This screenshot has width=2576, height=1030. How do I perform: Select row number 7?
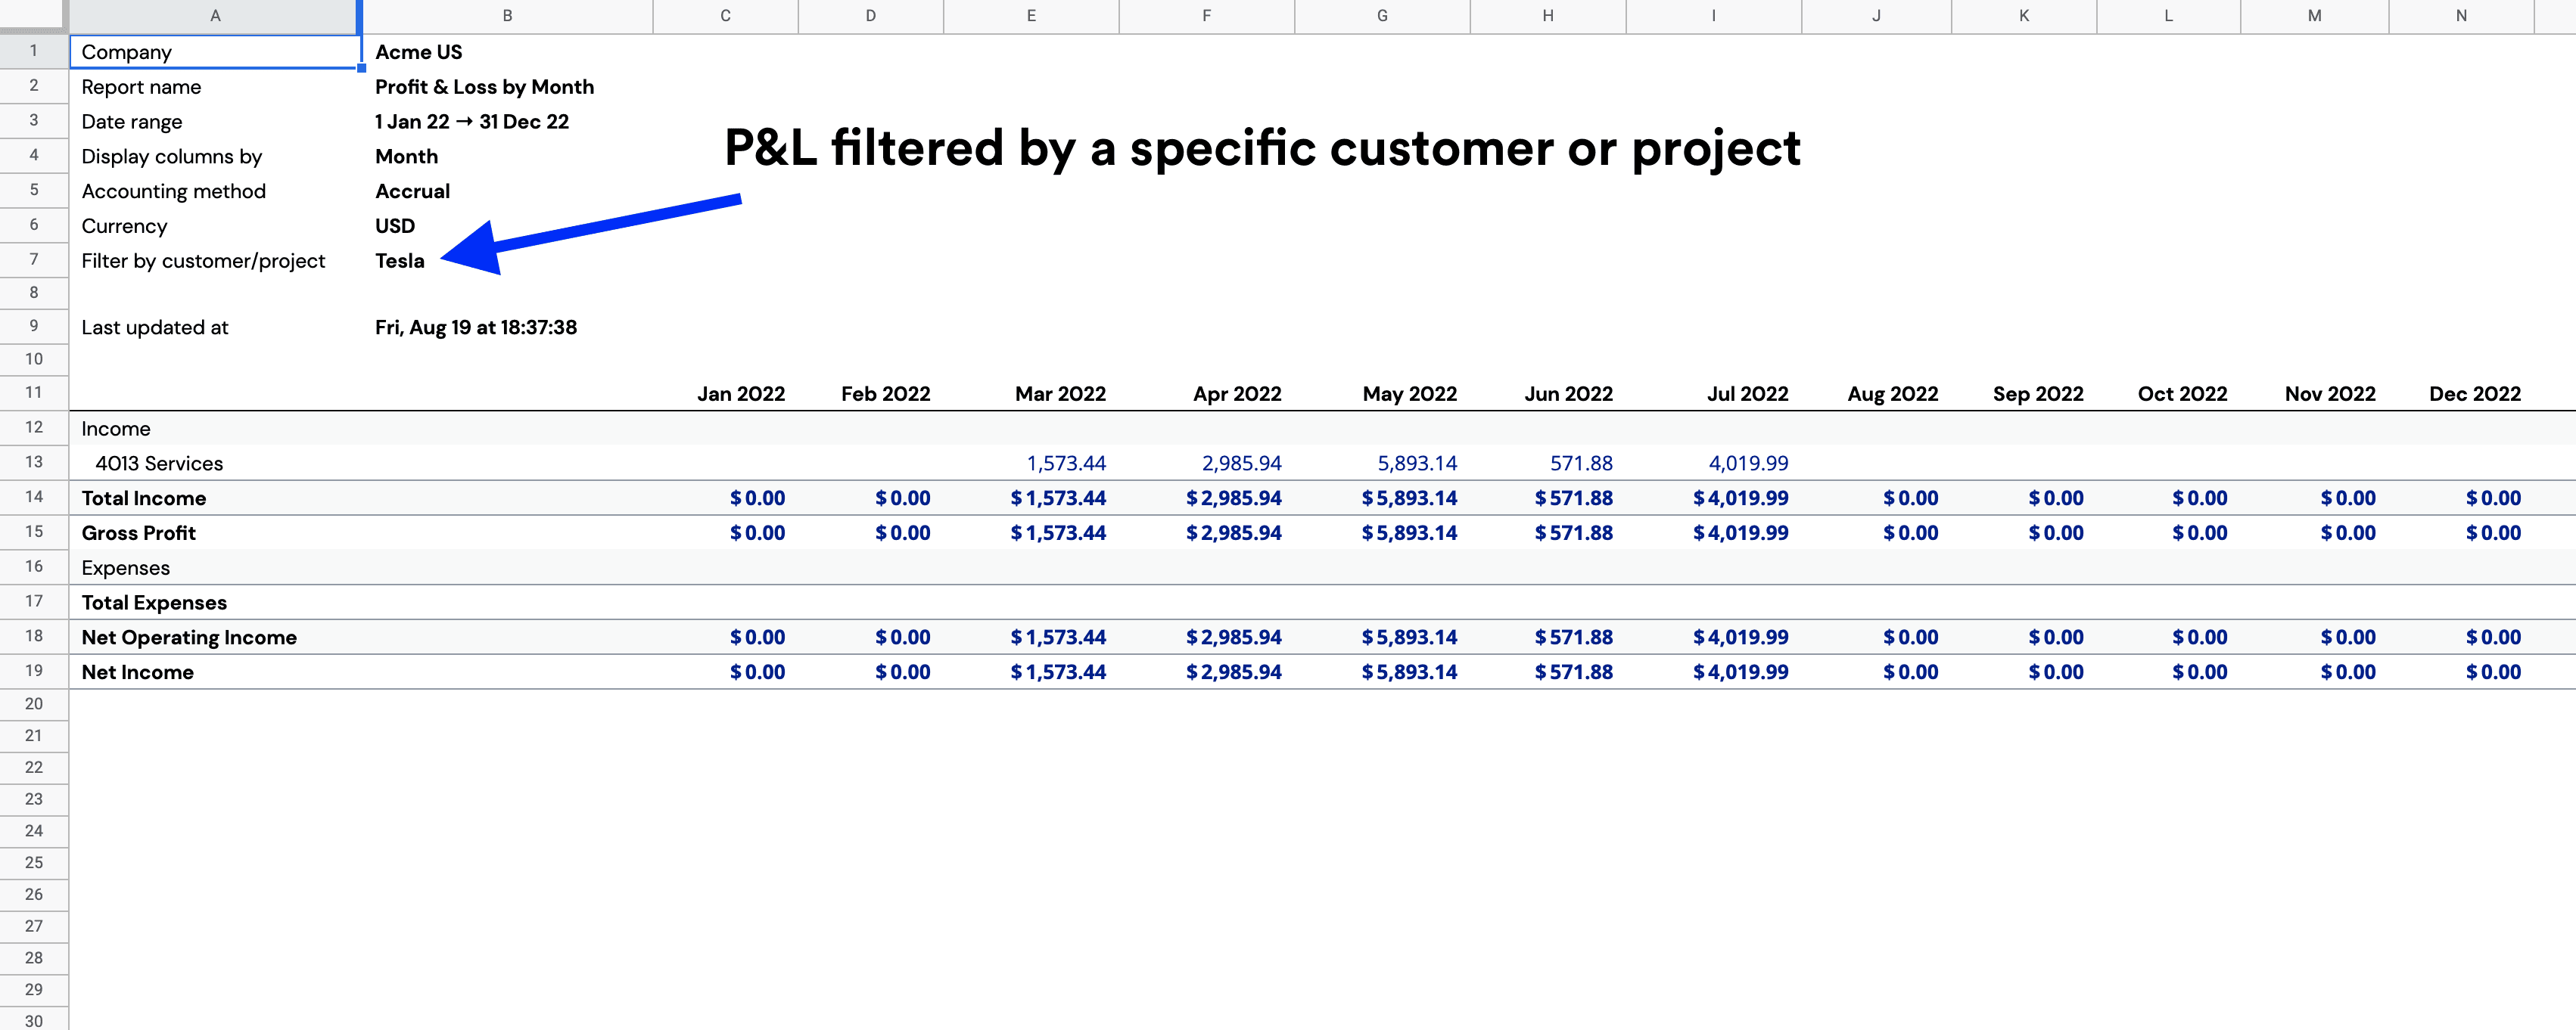click(34, 259)
